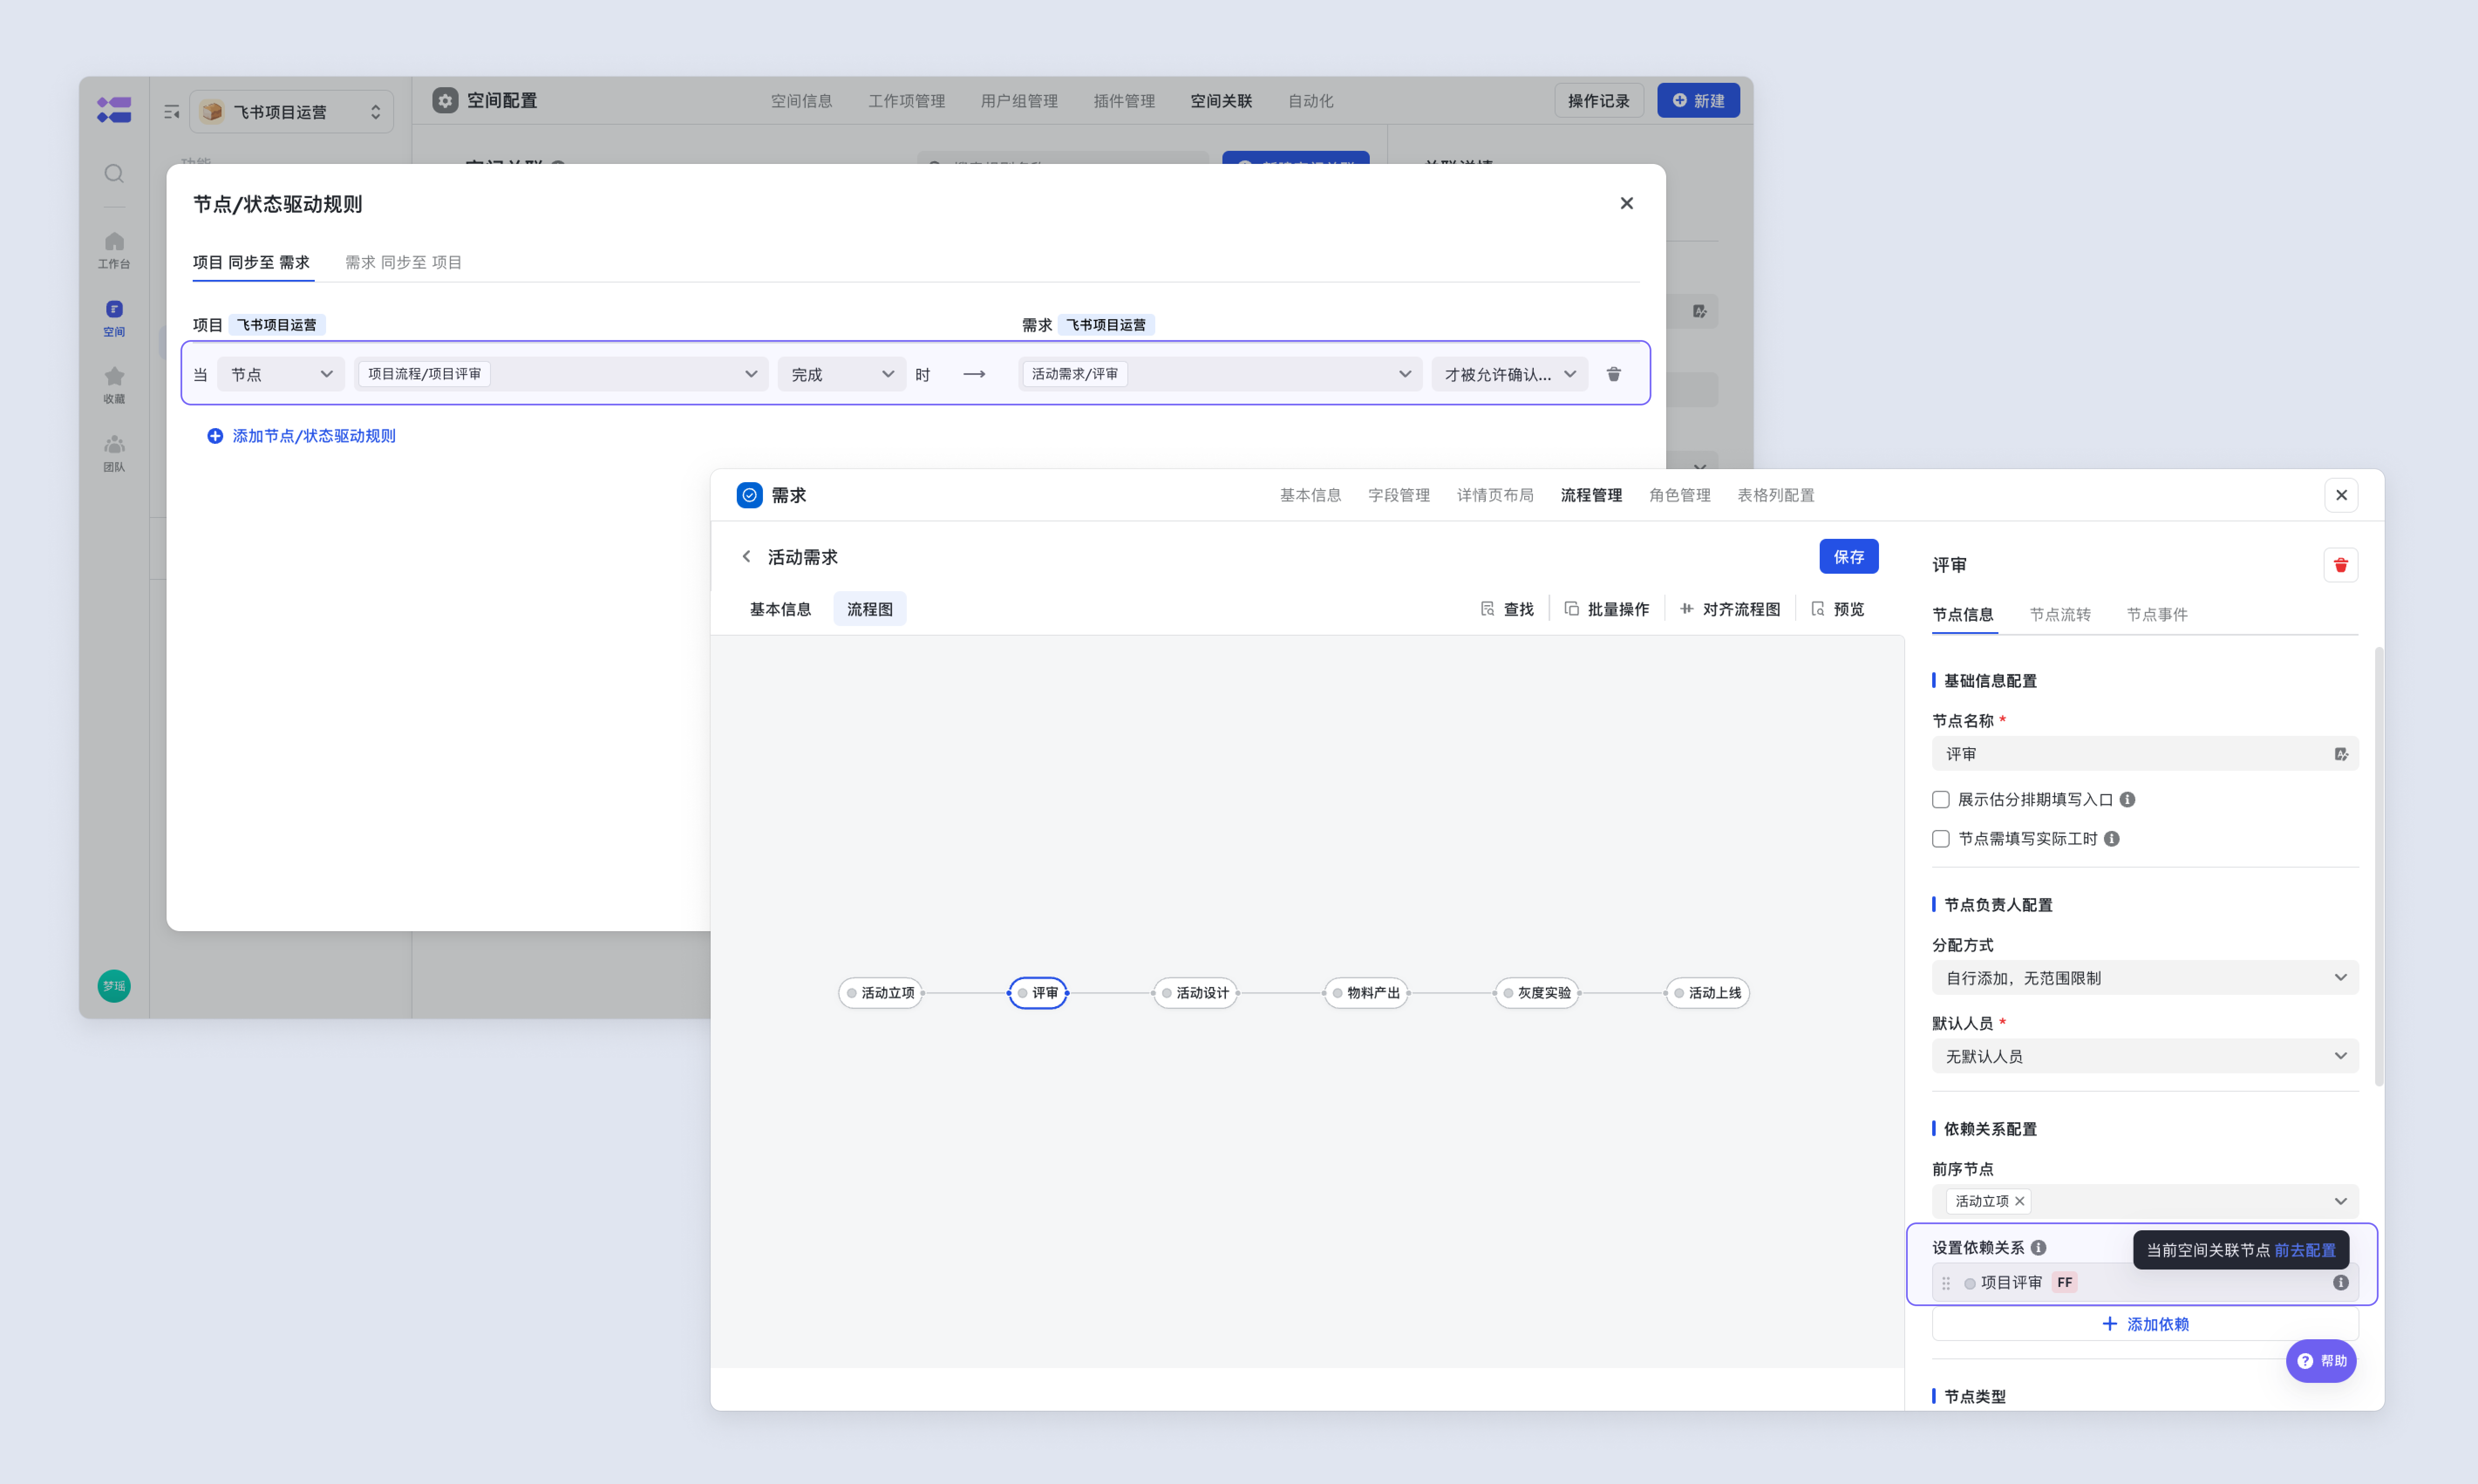This screenshot has height=1484, width=2478.
Task: Open the 字段管理 tab
Action: [x=1398, y=495]
